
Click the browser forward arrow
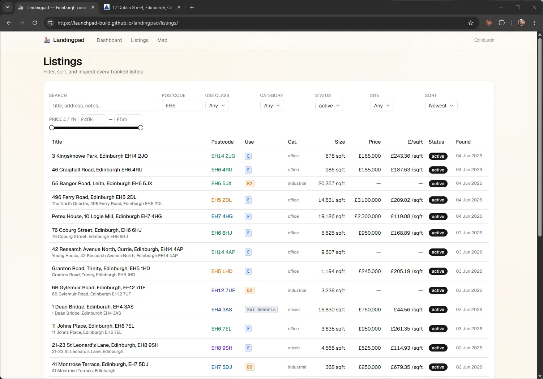(x=22, y=23)
